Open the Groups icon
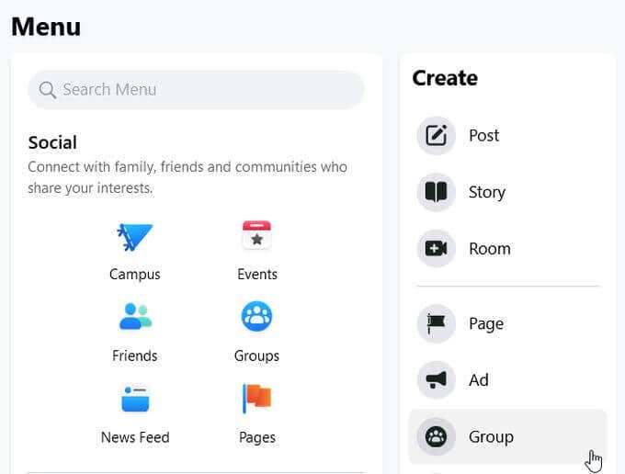This screenshot has width=625, height=474. [x=256, y=317]
